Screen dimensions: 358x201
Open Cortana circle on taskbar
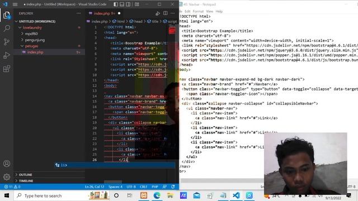[116, 195]
